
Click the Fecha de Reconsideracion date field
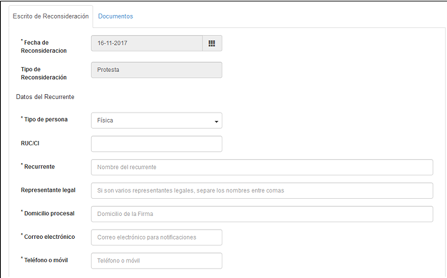(147, 43)
